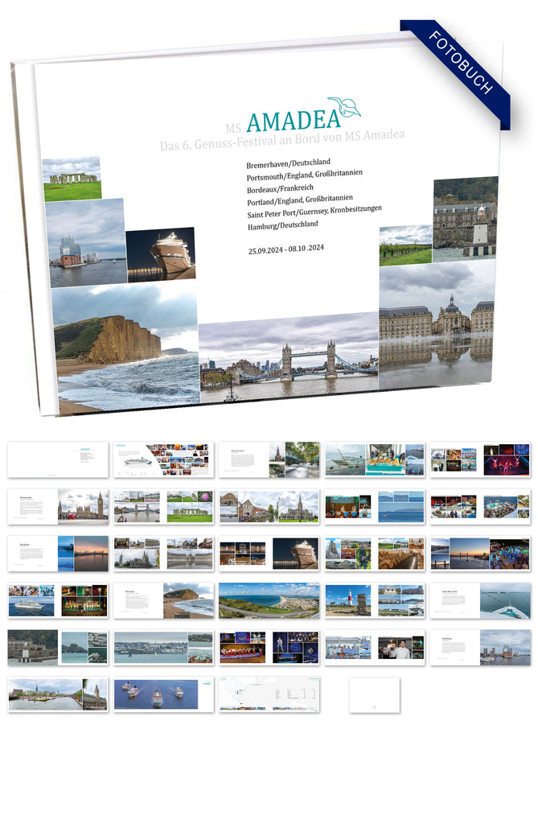
Task: Open the four ships aerial spread
Action: pos(164,694)
